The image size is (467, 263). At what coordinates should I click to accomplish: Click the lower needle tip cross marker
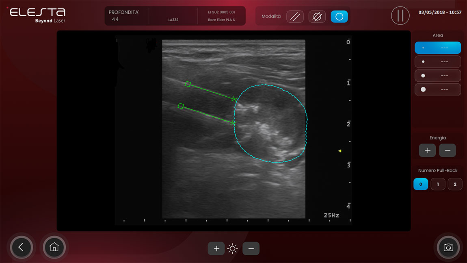point(233,122)
